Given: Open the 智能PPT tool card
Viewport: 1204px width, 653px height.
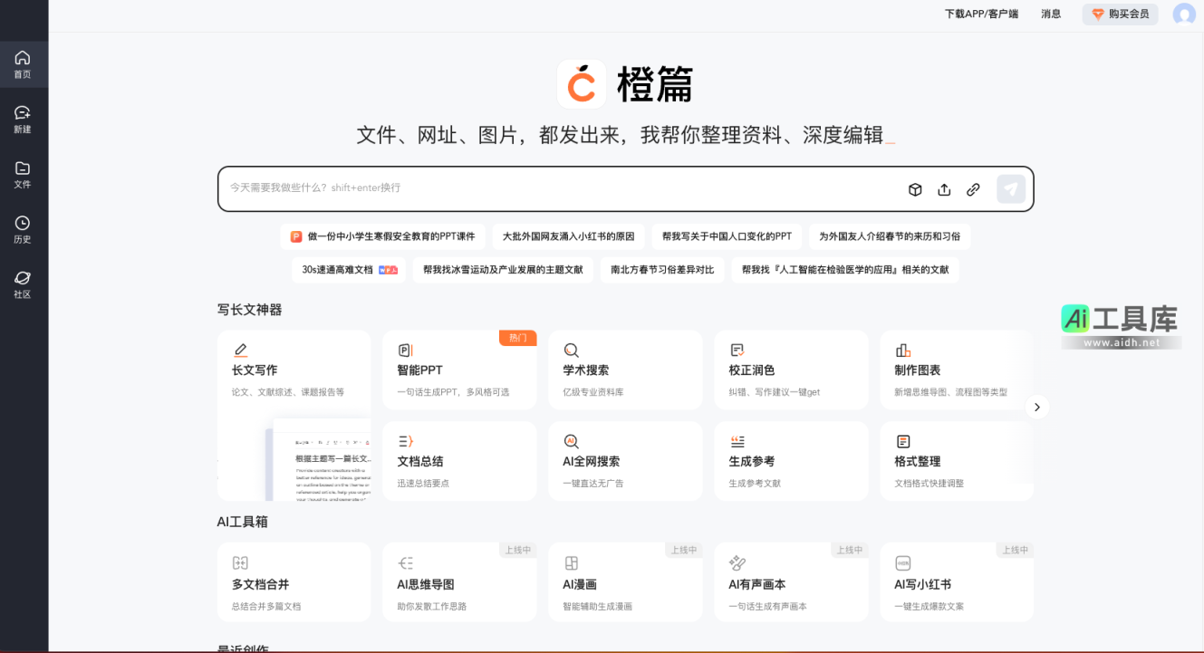Looking at the screenshot, I should coord(459,370).
